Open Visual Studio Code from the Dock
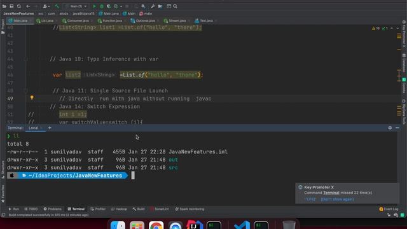The width and height of the screenshot is (407, 229). pyautogui.click(x=242, y=225)
